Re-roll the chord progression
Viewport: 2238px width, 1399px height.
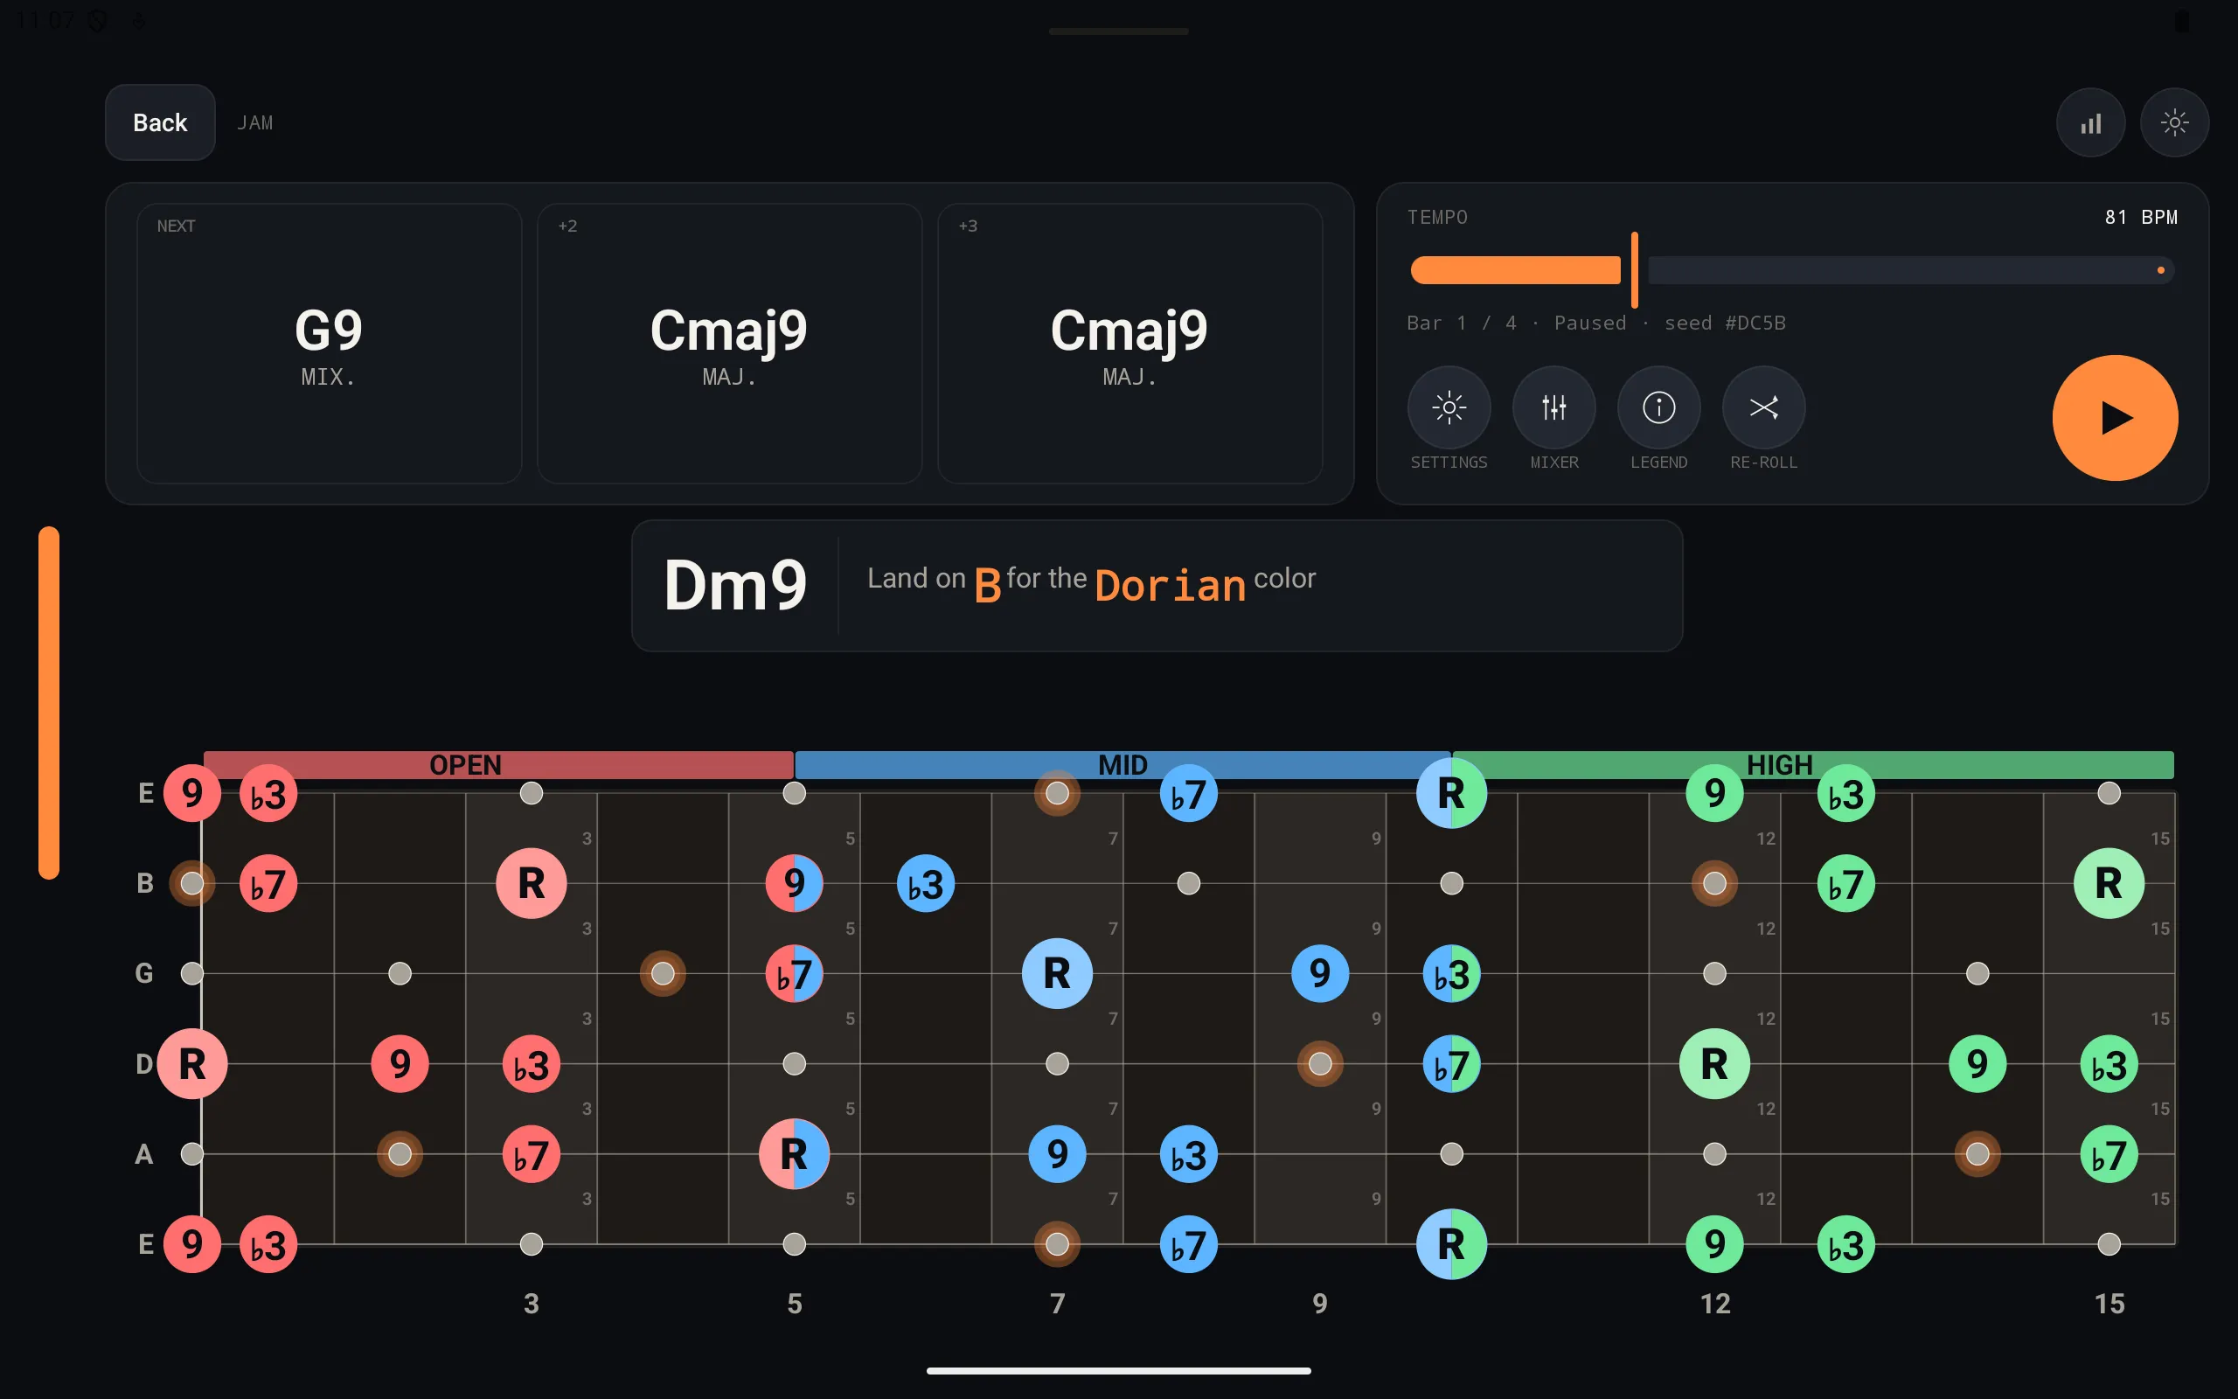pyautogui.click(x=1763, y=408)
